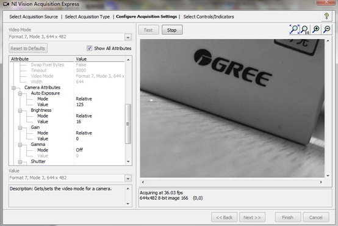Open Configure Acquisition Settings step
Image resolution: width=338 pixels, height=226 pixels.
point(146,16)
